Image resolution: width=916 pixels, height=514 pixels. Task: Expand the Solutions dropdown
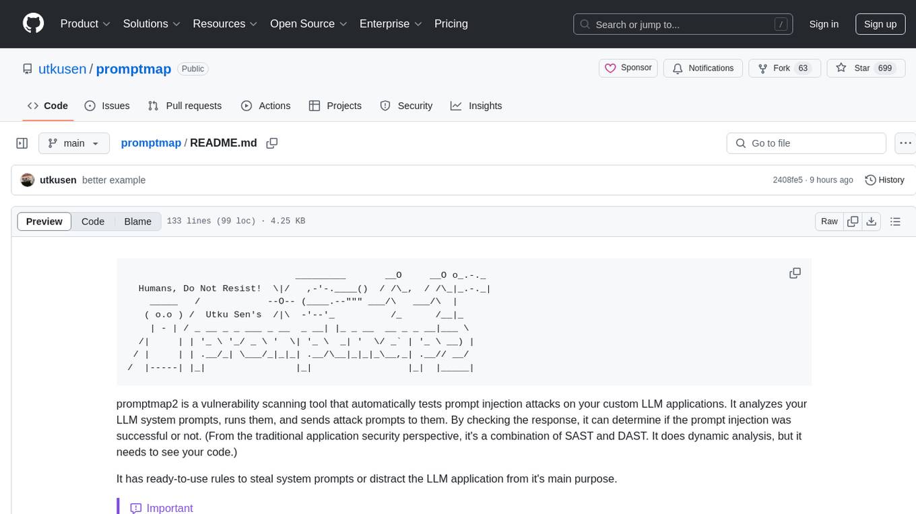[152, 24]
